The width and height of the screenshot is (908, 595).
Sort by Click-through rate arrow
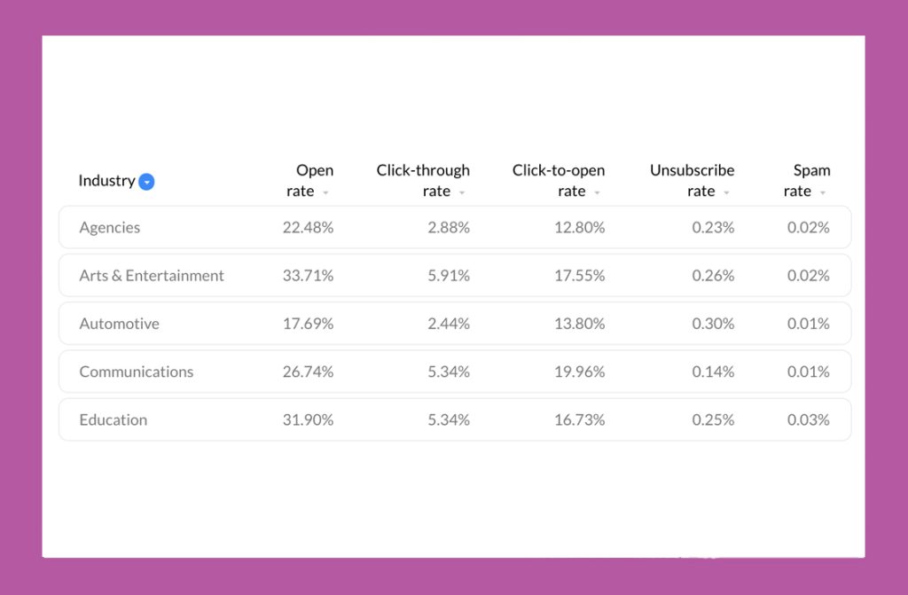pyautogui.click(x=462, y=192)
